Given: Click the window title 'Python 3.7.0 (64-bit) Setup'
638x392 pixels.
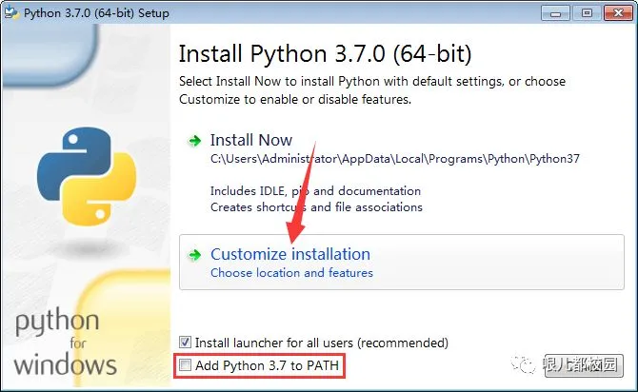Looking at the screenshot, I should [x=90, y=11].
